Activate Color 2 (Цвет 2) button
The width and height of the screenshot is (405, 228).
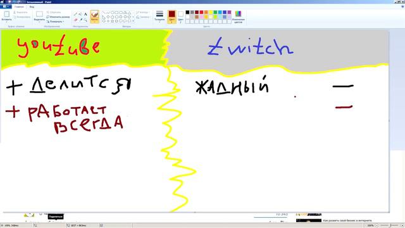pos(180,17)
